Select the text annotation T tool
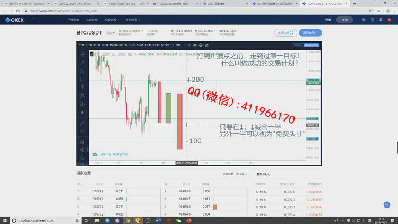This screenshot has width=398, height=224. tap(82, 88)
